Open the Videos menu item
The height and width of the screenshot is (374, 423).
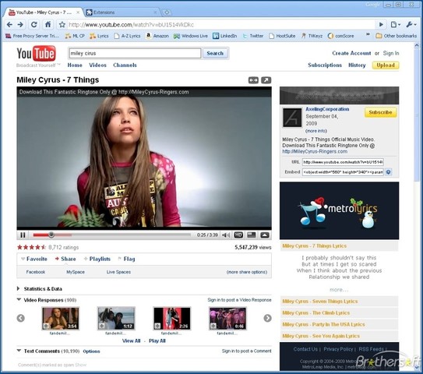[x=97, y=65]
